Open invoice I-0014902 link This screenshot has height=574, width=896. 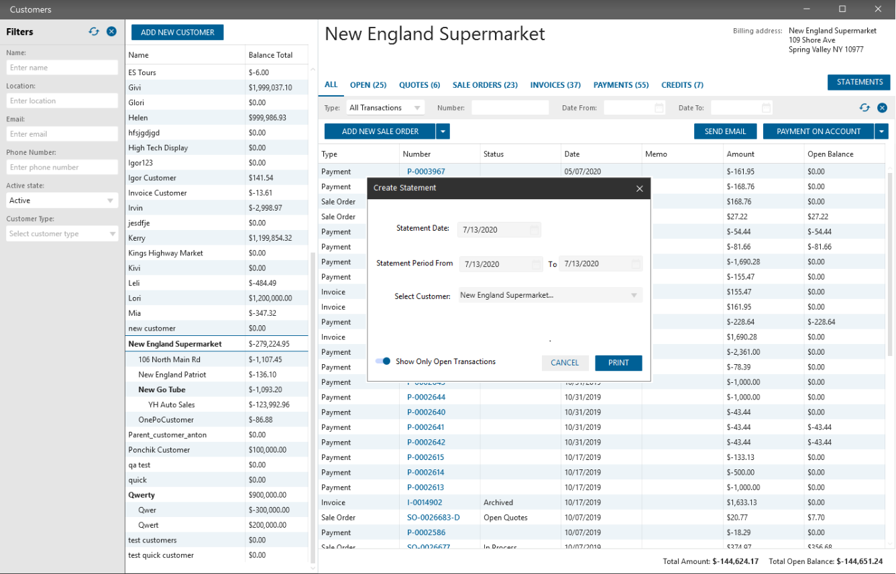coord(425,503)
